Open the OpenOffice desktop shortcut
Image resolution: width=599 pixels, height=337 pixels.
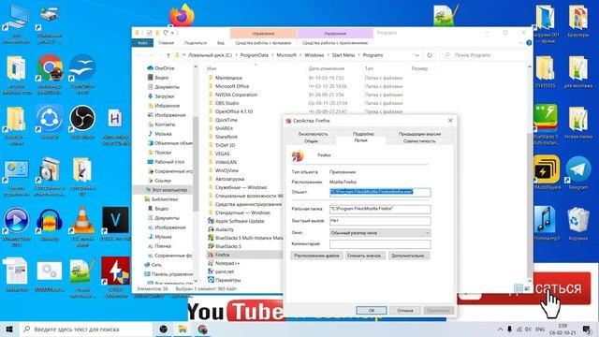82,73
